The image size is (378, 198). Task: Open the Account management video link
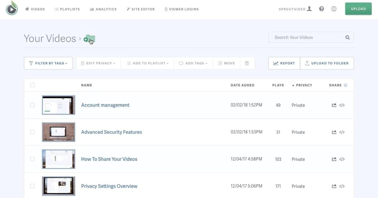click(105, 105)
